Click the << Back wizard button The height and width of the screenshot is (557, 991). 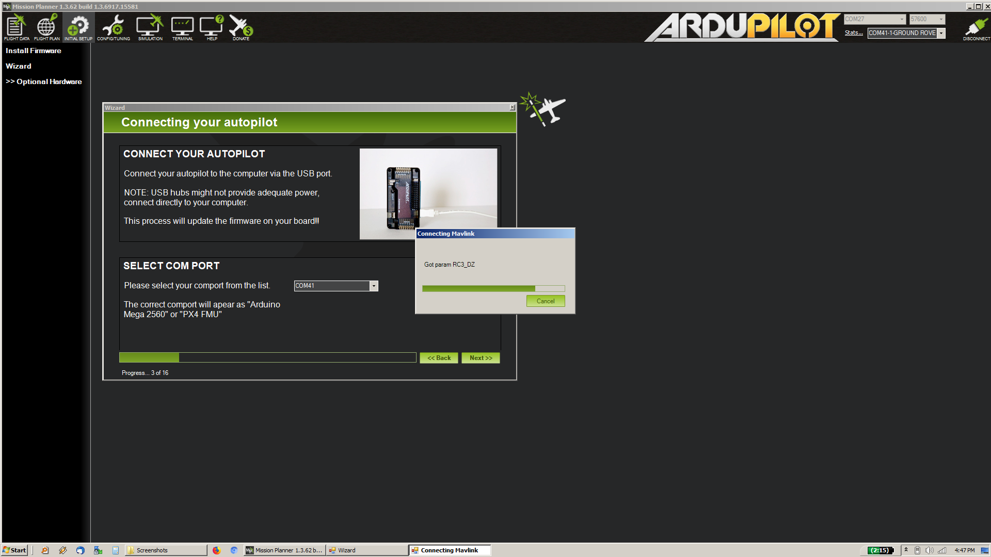pos(439,358)
